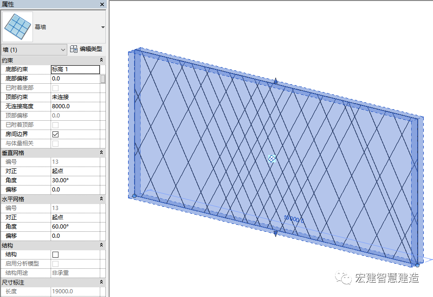Click the 水平网格 偏移 value field

[x=75, y=236]
